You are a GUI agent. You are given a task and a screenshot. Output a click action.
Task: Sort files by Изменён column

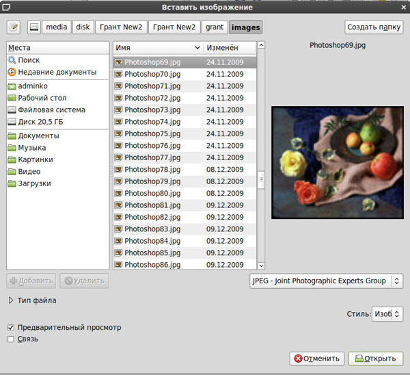pos(230,48)
